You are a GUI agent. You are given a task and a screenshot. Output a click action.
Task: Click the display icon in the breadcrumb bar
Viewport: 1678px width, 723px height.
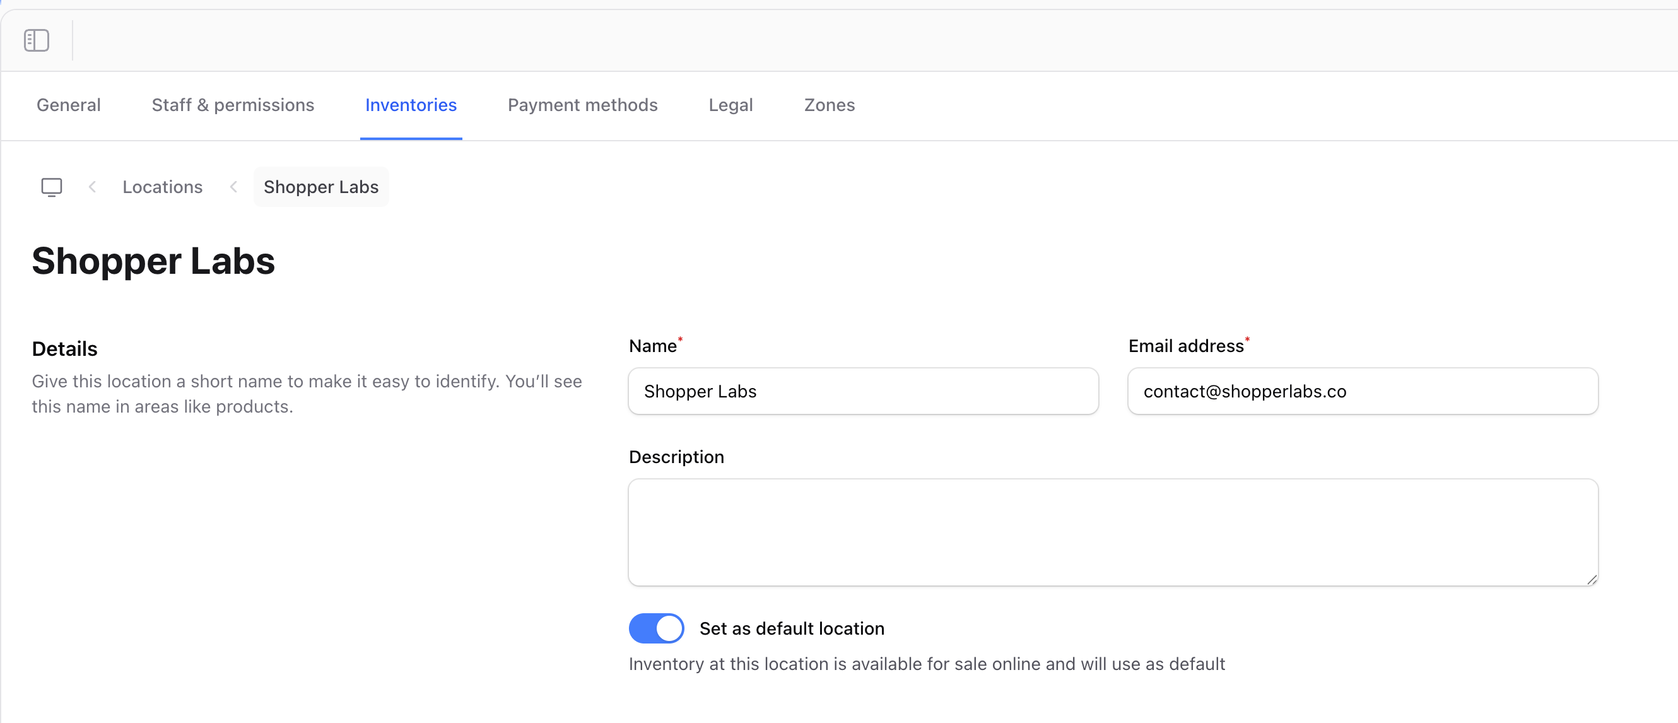52,187
